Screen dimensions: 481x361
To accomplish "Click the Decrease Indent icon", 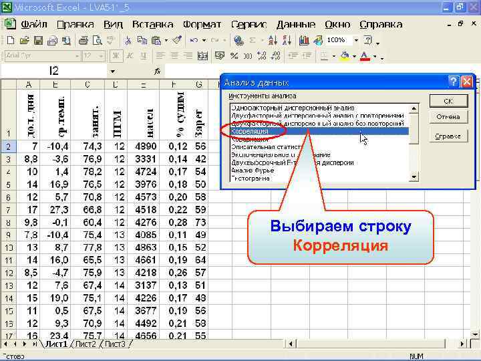I will [x=293, y=56].
